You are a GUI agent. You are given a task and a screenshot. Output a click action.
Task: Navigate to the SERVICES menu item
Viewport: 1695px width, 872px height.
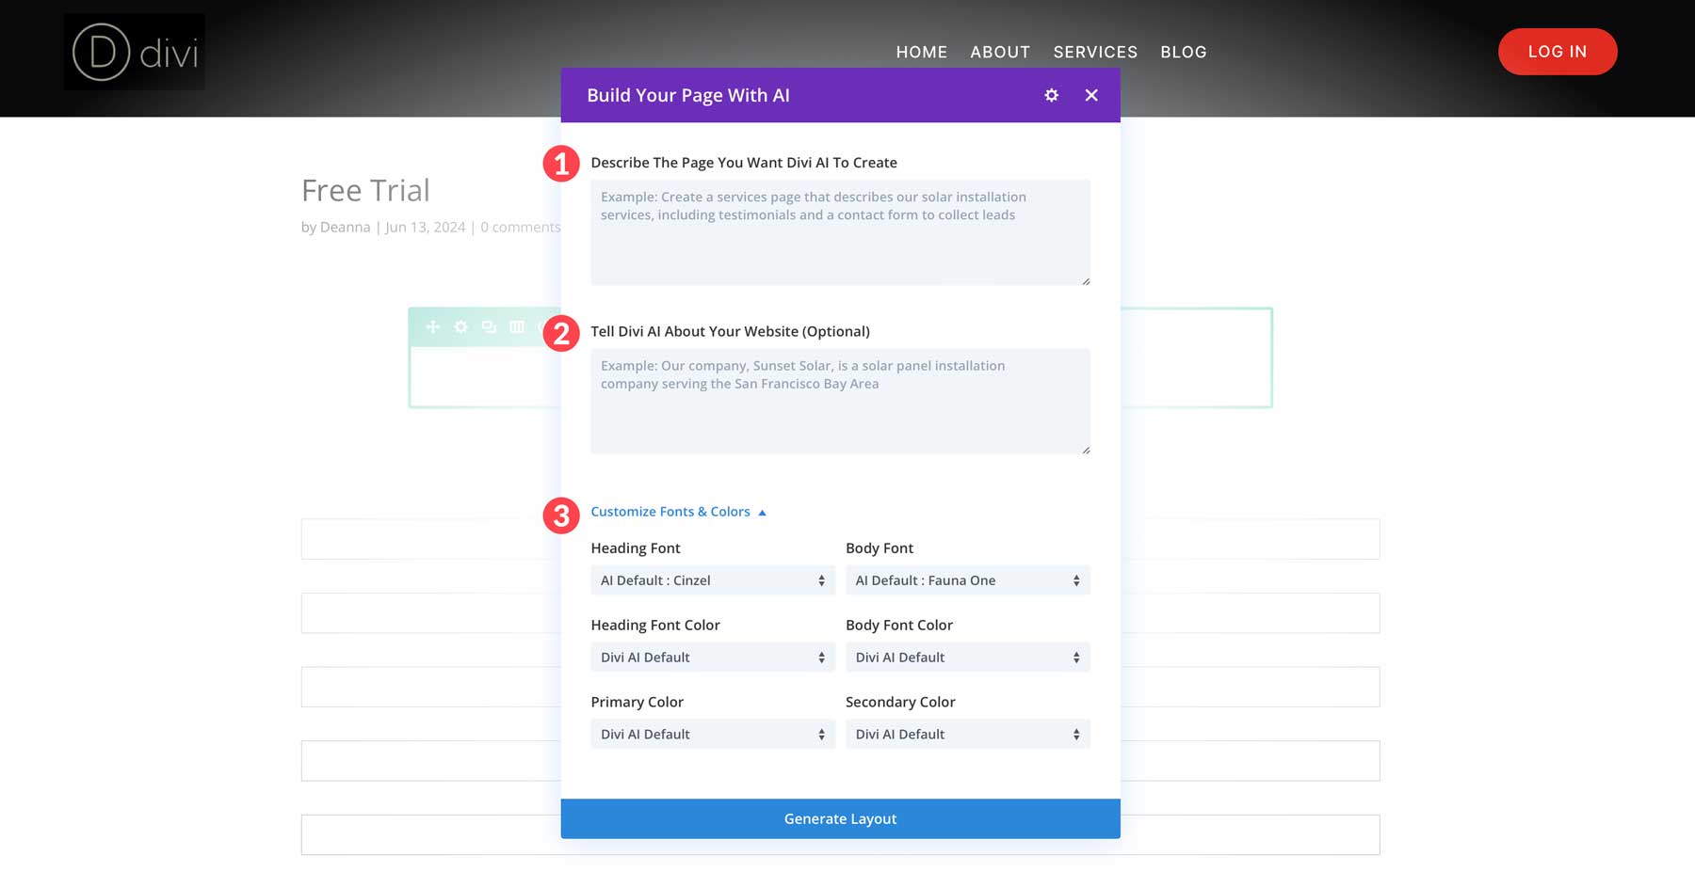[1095, 52]
